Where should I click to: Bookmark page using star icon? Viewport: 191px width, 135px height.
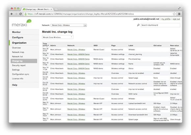pyautogui.click(x=174, y=14)
